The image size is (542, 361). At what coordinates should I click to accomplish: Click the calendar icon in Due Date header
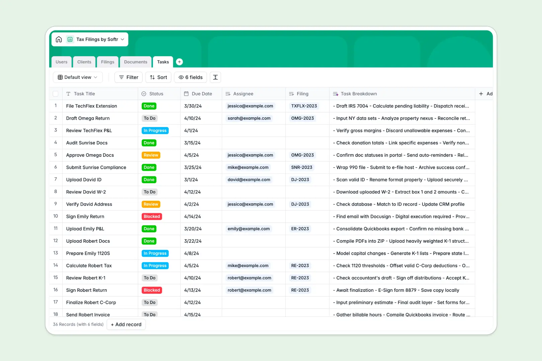[185, 94]
